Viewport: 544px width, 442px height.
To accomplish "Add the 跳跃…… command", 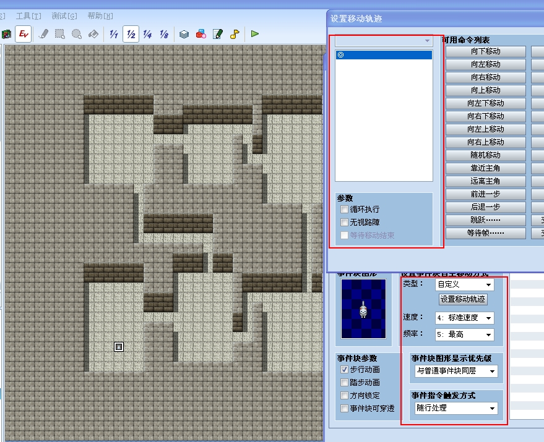I will [485, 220].
